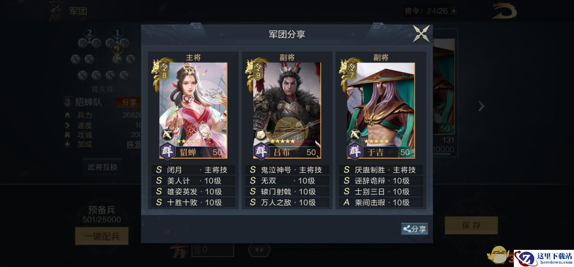Open the 乘间击瑕 A-rank skill entry
Screen dimensions: 574x267
coord(381,203)
